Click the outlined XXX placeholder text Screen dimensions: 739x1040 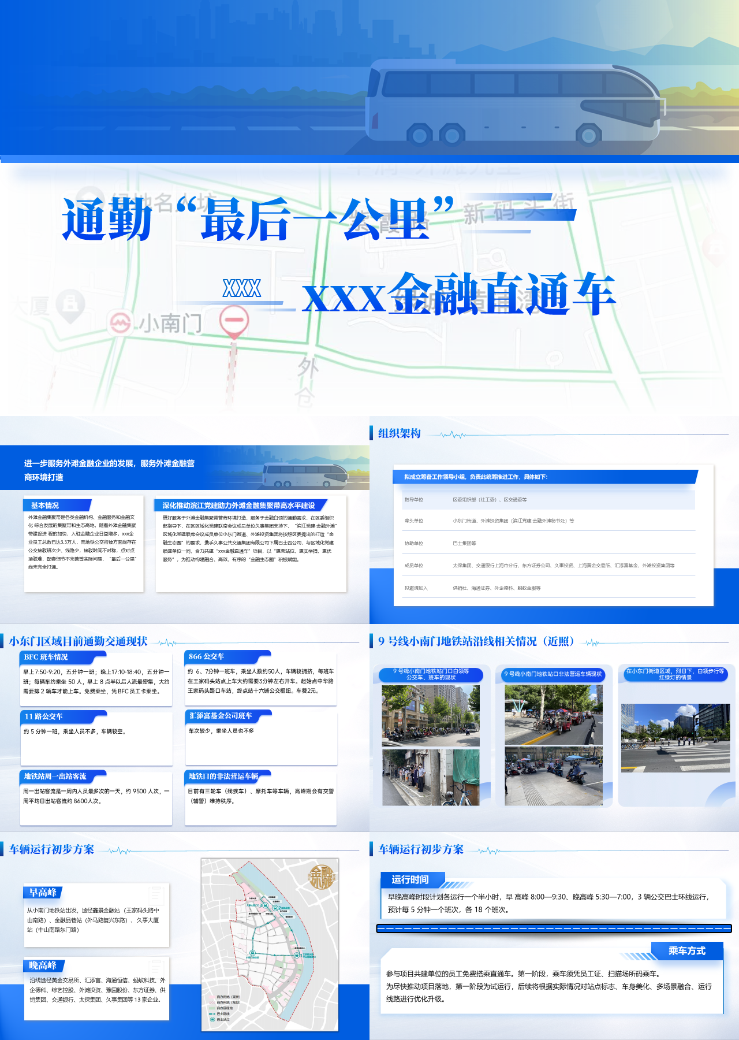(242, 288)
